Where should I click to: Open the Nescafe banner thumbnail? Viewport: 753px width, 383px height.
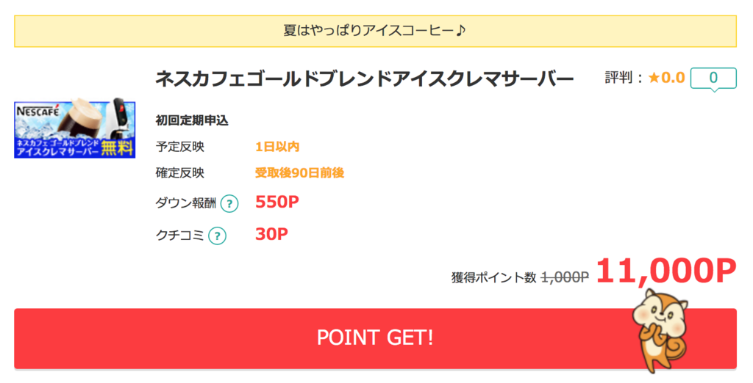pos(75,128)
